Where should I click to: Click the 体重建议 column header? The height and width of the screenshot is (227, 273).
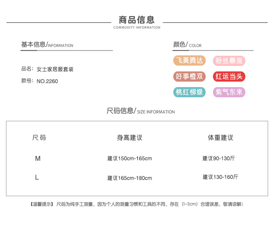coord(221,138)
